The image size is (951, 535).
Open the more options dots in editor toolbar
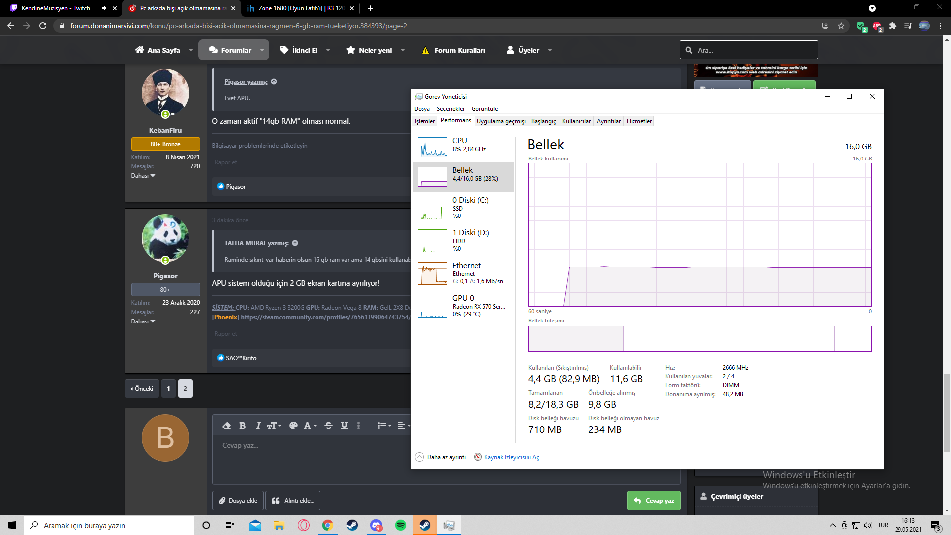[359, 426]
